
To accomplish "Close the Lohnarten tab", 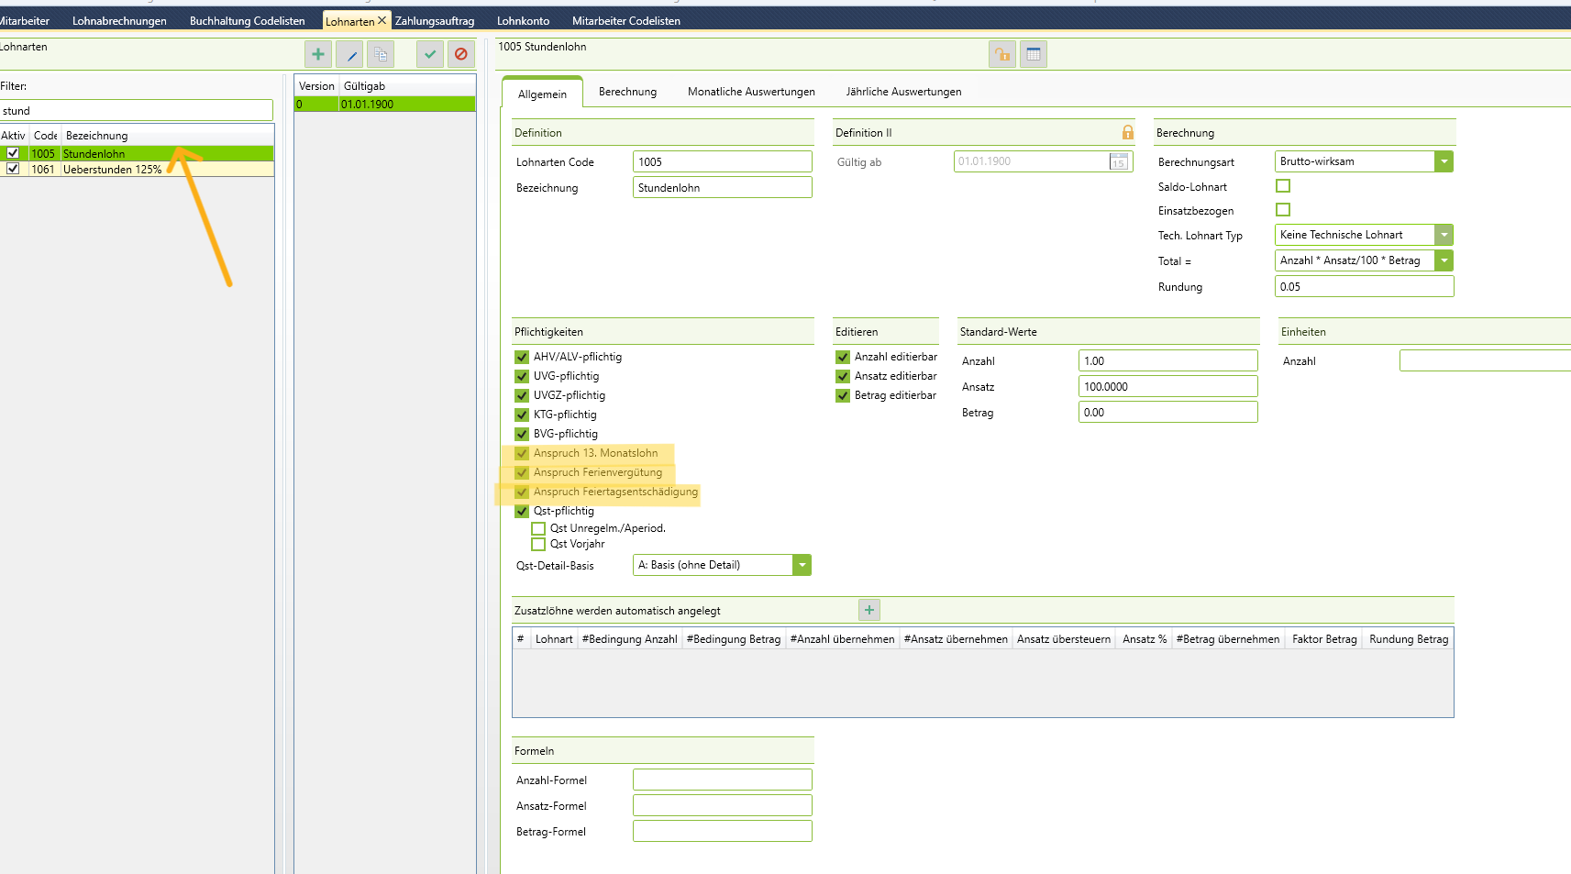I will tap(382, 20).
